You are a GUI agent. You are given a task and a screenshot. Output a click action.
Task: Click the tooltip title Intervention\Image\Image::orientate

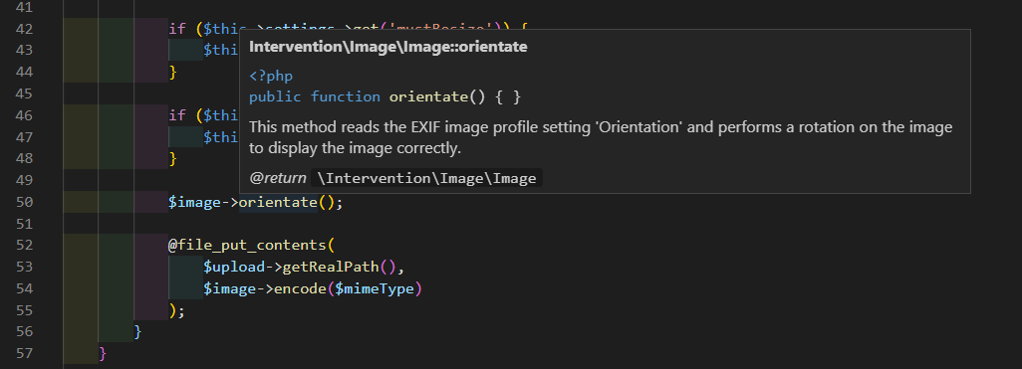[x=388, y=47]
